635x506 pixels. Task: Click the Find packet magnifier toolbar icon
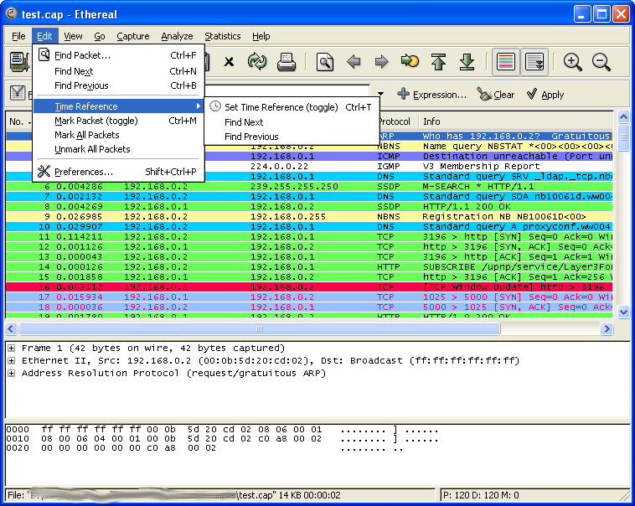(x=325, y=62)
